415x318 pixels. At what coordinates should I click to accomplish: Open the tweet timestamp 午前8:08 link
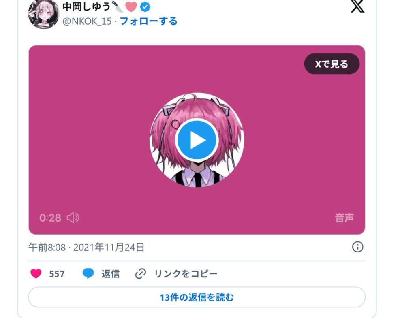pos(86,248)
